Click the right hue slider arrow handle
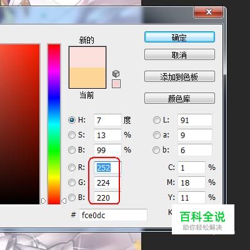This screenshot has width=250, height=250. click(64, 201)
